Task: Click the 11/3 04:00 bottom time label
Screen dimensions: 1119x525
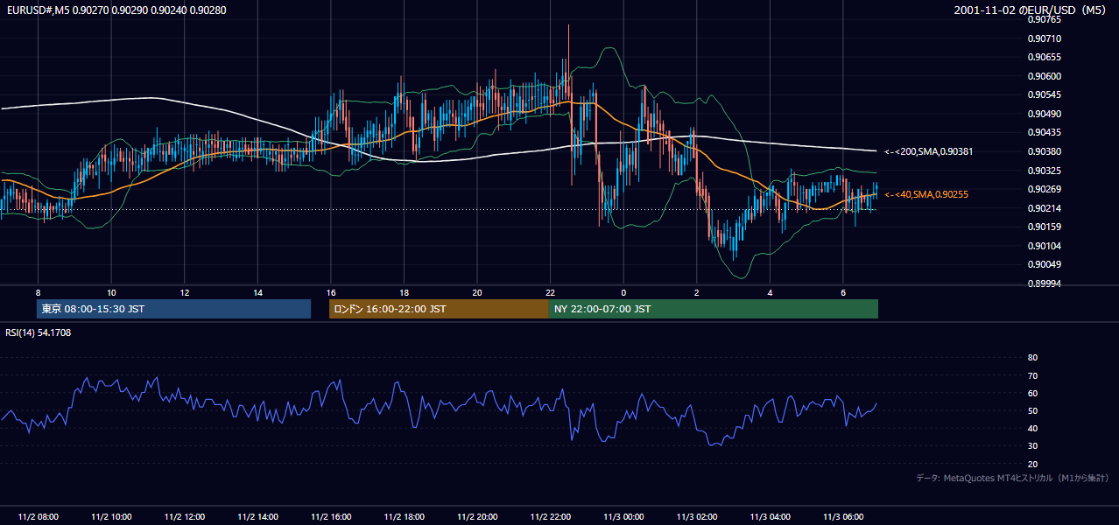Action: coord(770,517)
